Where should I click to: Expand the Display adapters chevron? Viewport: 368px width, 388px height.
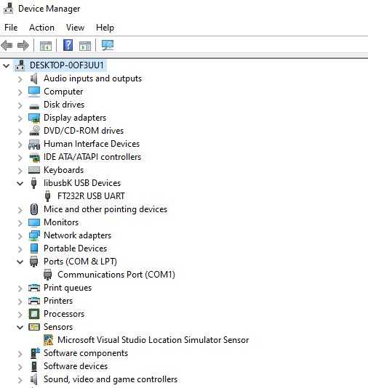[x=20, y=118]
